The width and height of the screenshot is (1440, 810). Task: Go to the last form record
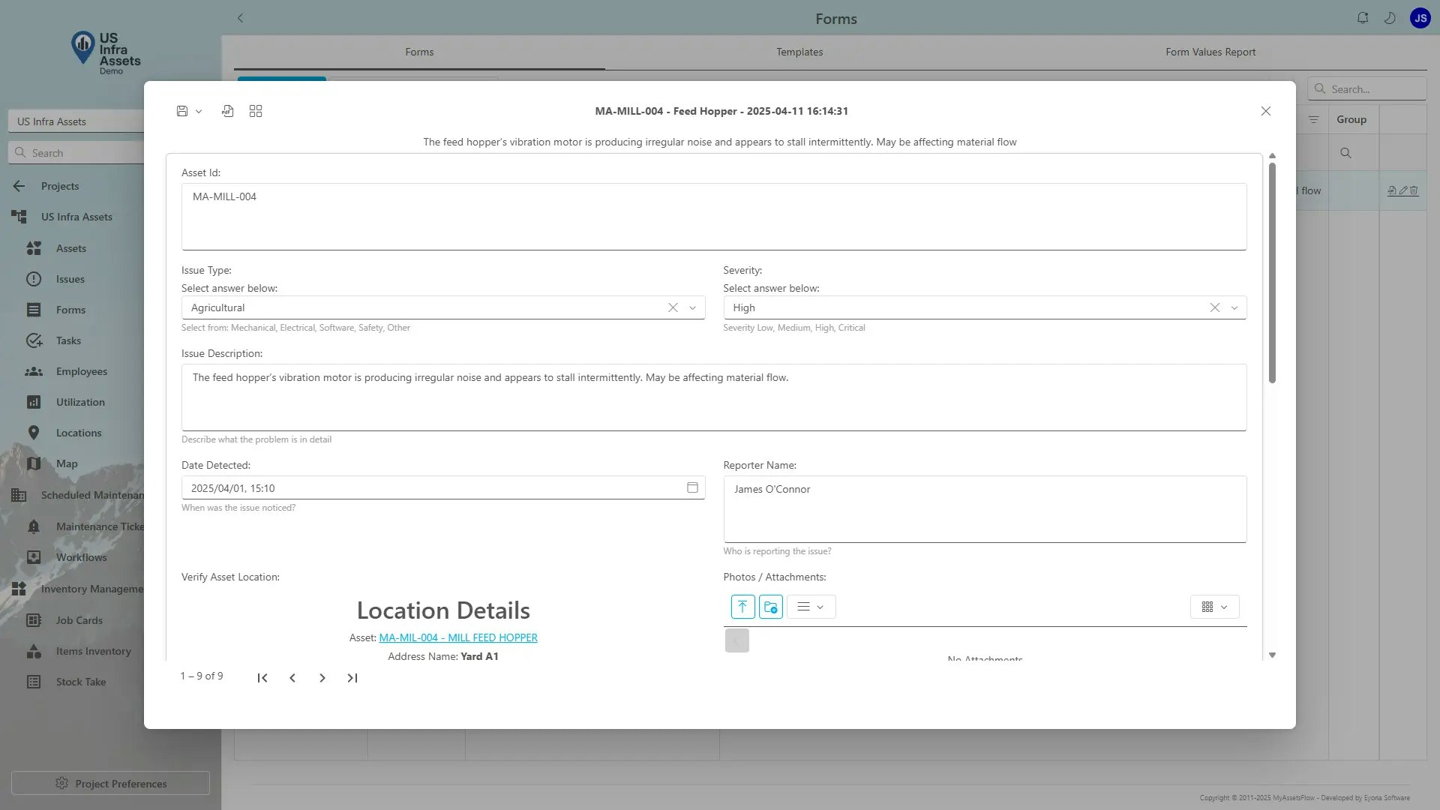352,678
